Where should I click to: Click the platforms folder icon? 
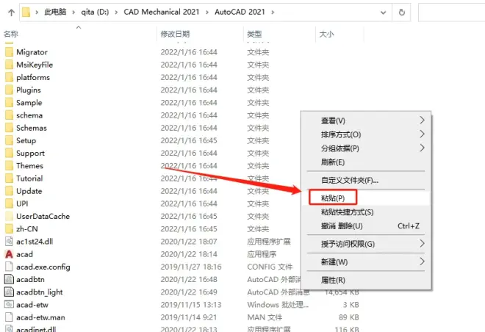(10, 77)
